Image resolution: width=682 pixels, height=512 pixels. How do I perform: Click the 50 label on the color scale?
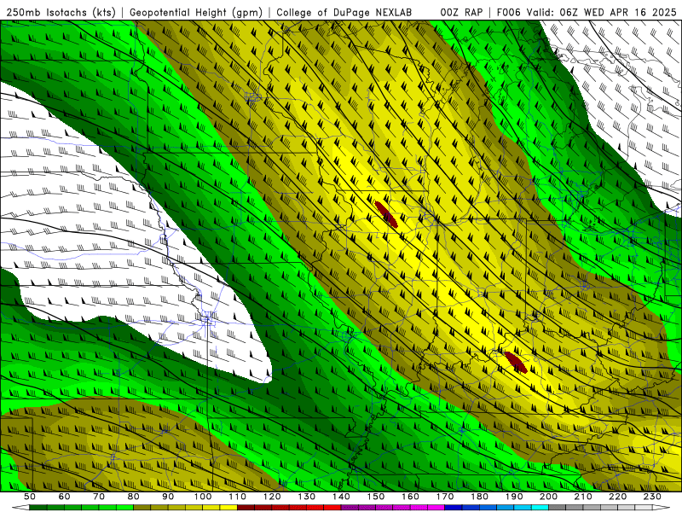pos(30,497)
